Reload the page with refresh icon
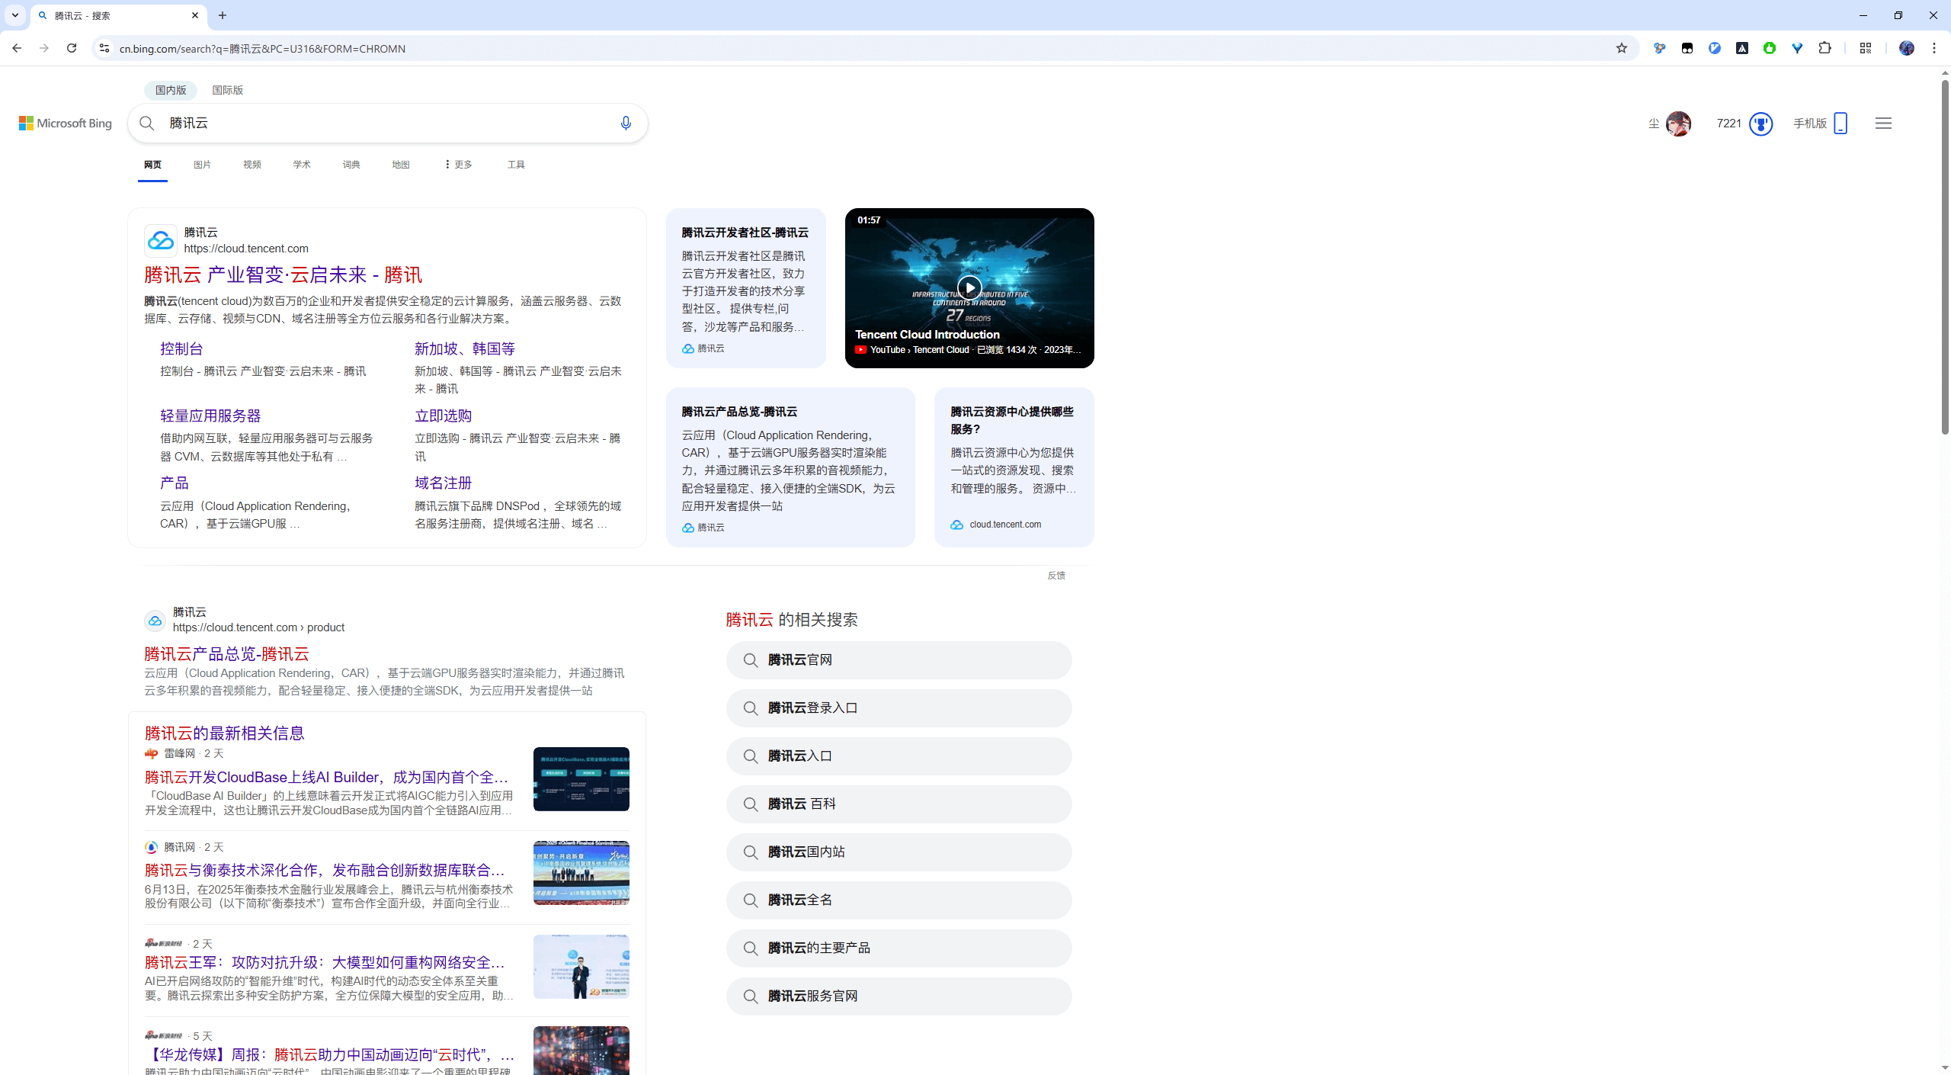This screenshot has width=1951, height=1075. point(72,48)
